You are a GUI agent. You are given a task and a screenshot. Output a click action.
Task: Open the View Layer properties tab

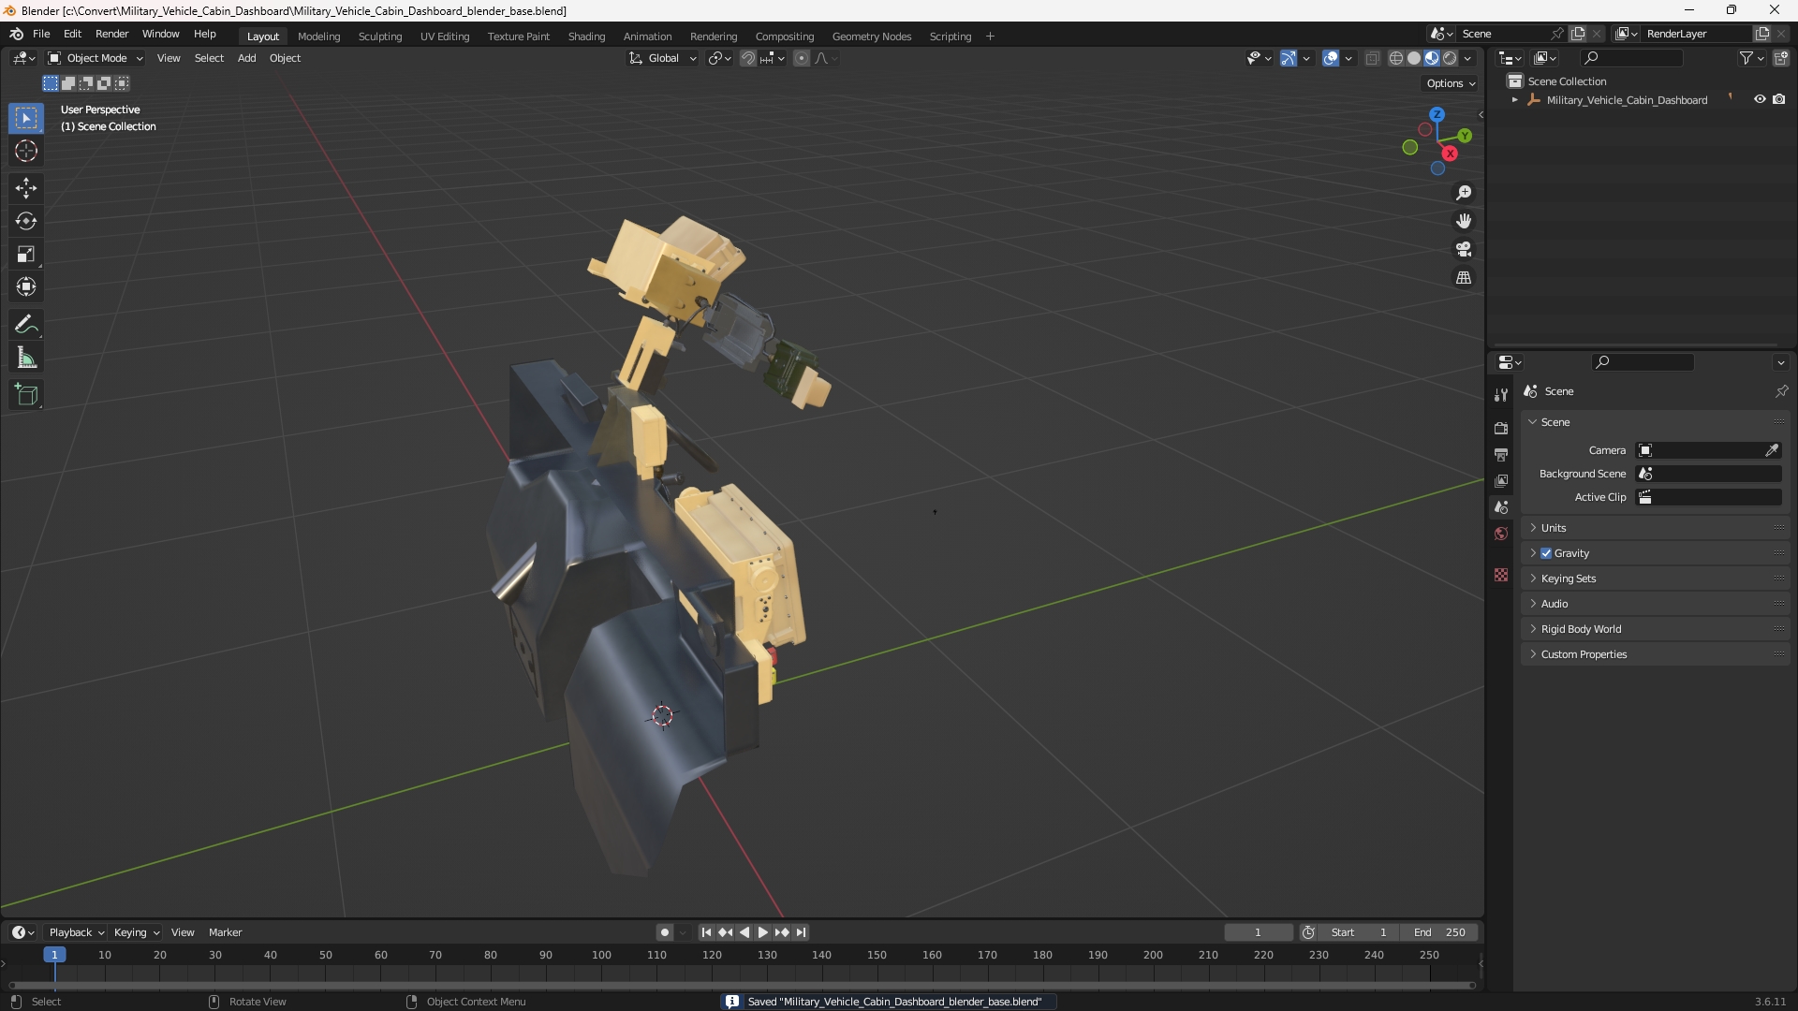point(1501,480)
